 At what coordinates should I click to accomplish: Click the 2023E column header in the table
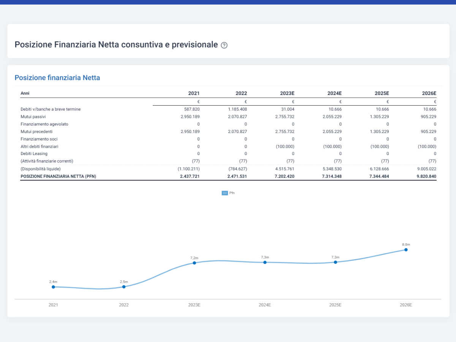point(287,93)
